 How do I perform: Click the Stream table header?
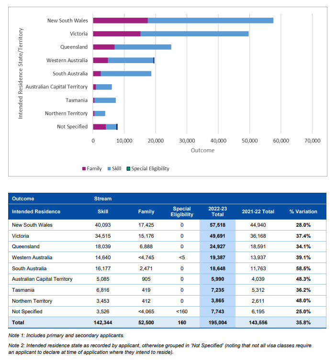[x=102, y=199]
